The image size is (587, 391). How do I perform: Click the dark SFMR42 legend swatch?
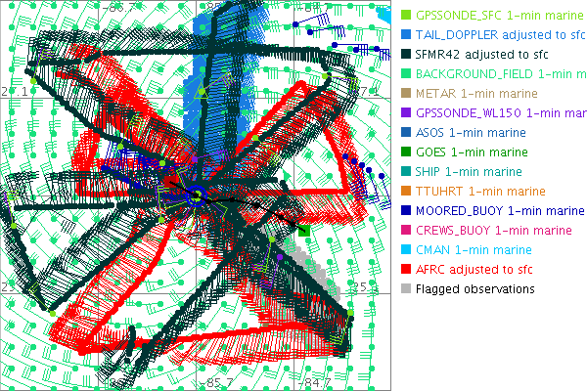pos(404,55)
